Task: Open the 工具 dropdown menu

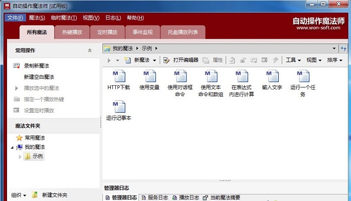Action: 293,60
